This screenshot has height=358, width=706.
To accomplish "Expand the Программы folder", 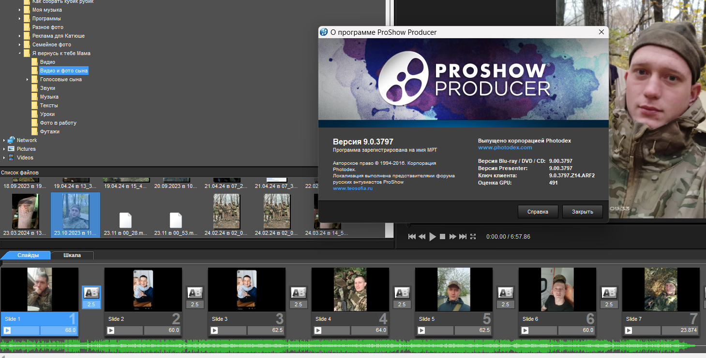I will tap(20, 18).
